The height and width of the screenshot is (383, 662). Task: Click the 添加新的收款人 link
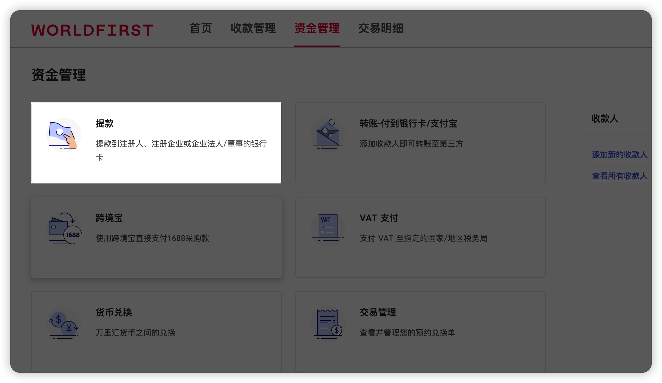pyautogui.click(x=619, y=155)
